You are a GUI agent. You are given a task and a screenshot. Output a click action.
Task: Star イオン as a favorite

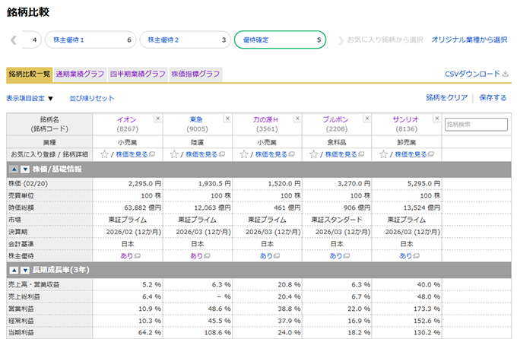(104, 154)
